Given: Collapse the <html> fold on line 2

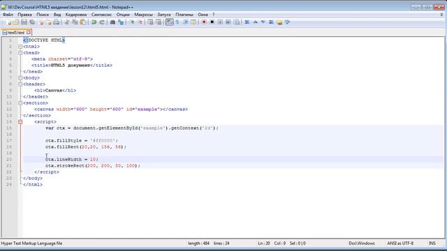Looking at the screenshot, I should tap(20, 47).
